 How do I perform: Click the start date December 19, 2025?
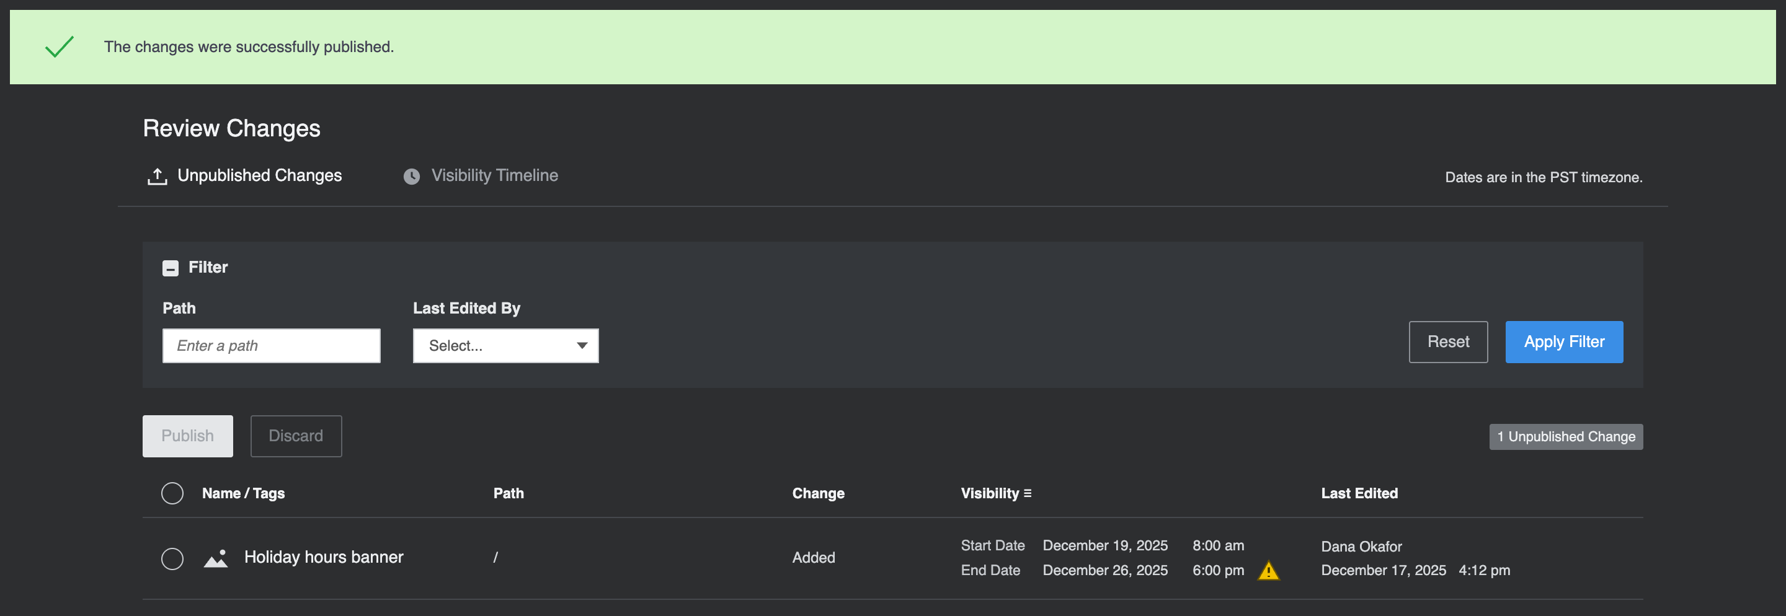(1105, 545)
